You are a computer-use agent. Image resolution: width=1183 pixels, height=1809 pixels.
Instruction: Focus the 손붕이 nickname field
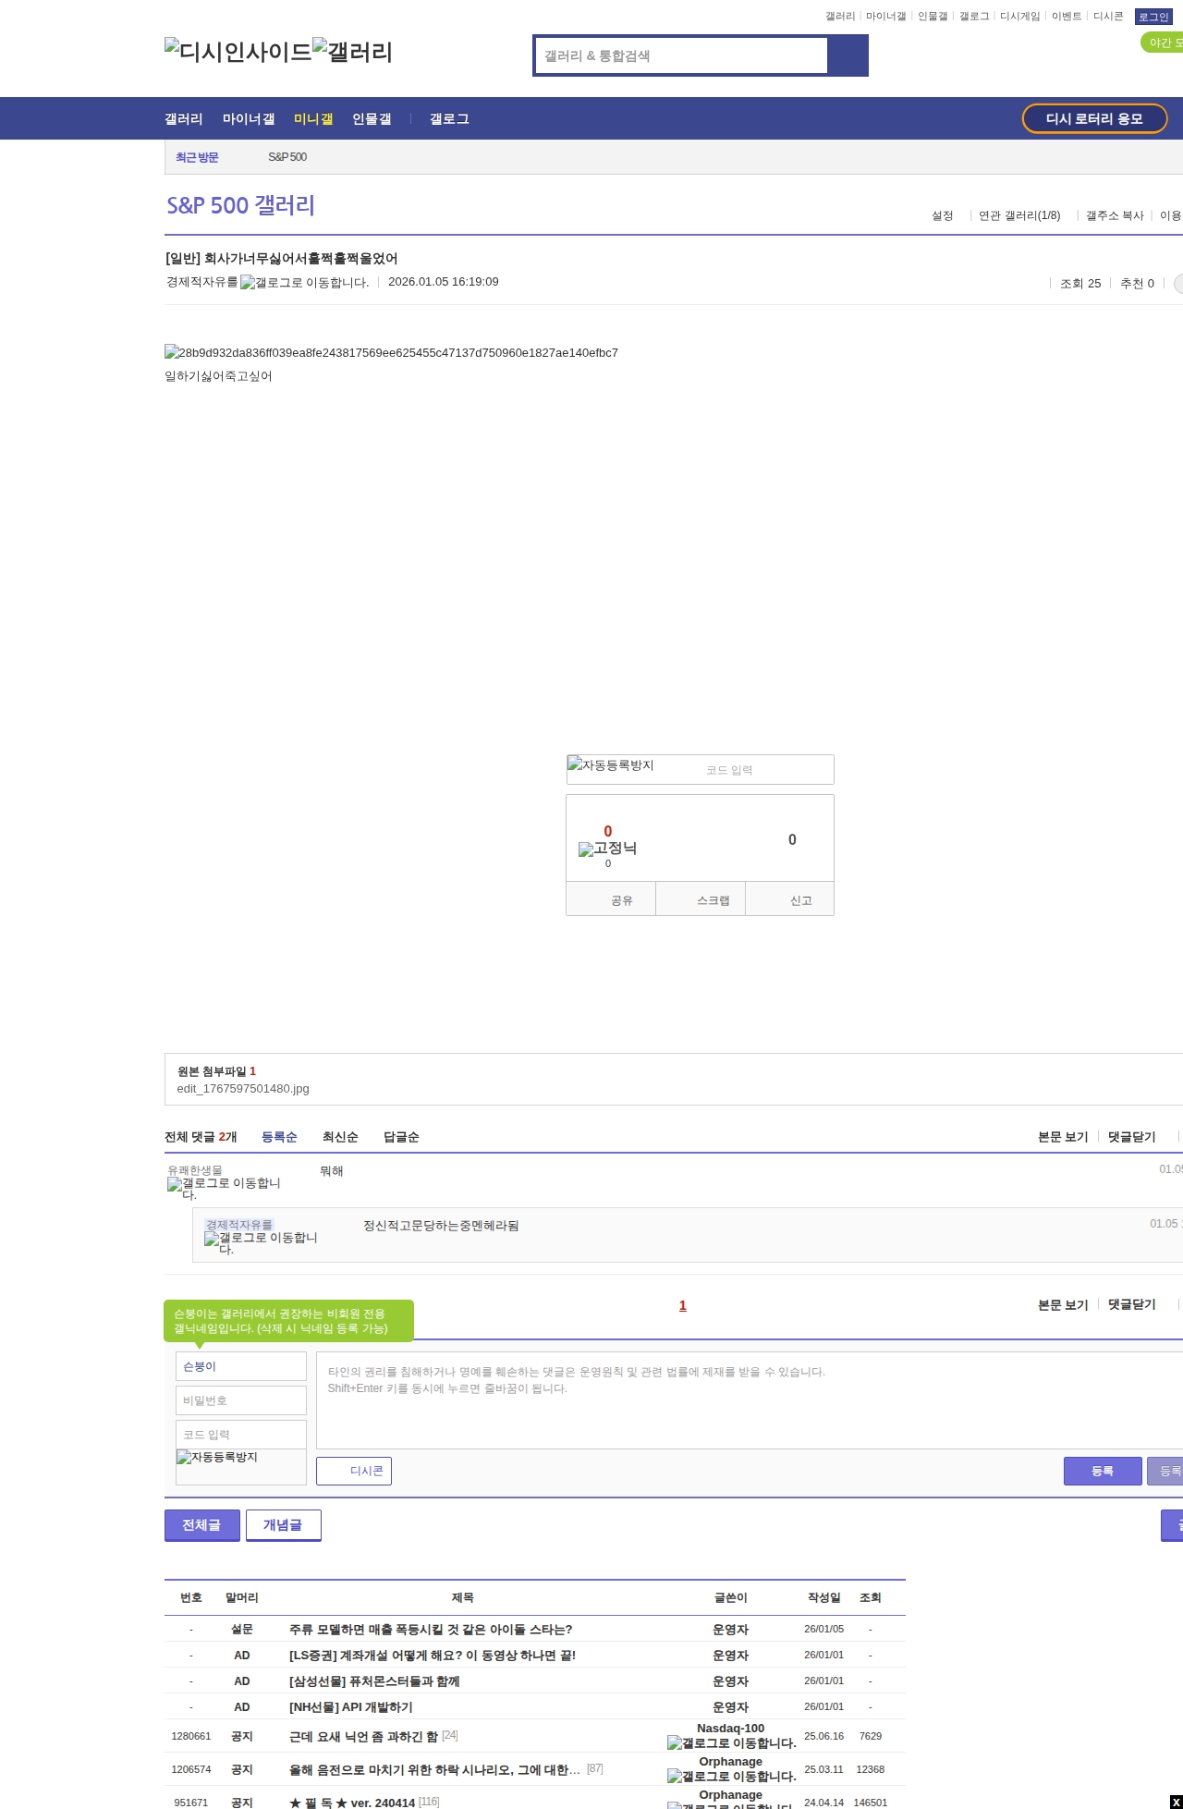coord(241,1366)
